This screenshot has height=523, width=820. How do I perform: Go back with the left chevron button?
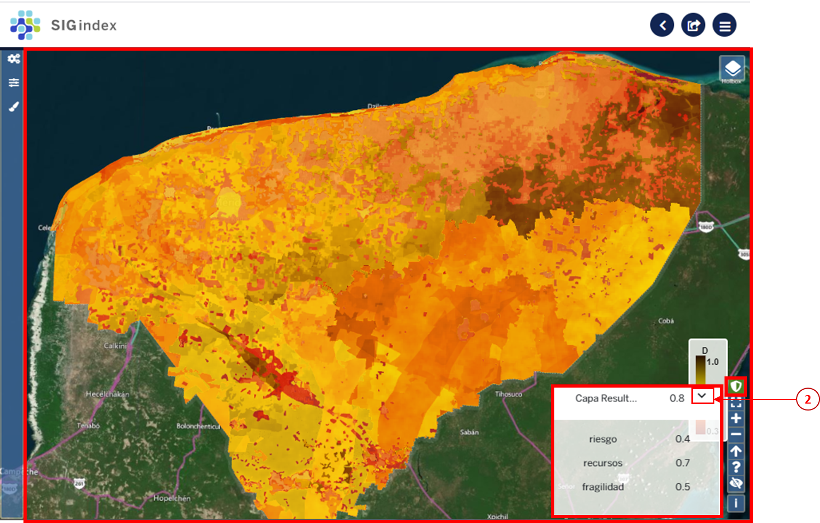click(x=662, y=25)
